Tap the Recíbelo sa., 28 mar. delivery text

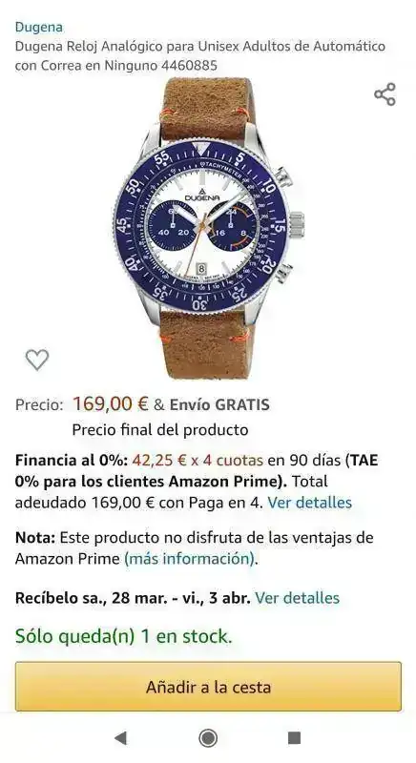tap(133, 598)
